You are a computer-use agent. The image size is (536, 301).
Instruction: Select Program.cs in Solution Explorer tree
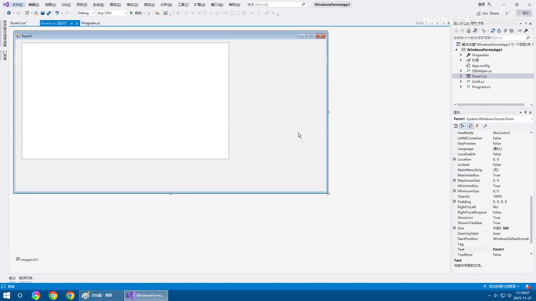click(x=481, y=87)
